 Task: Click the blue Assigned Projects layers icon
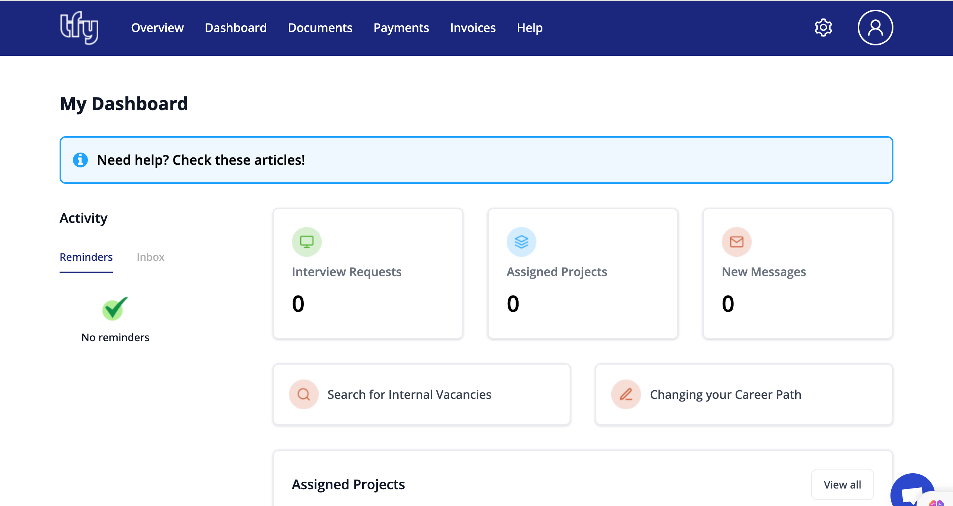(x=521, y=242)
